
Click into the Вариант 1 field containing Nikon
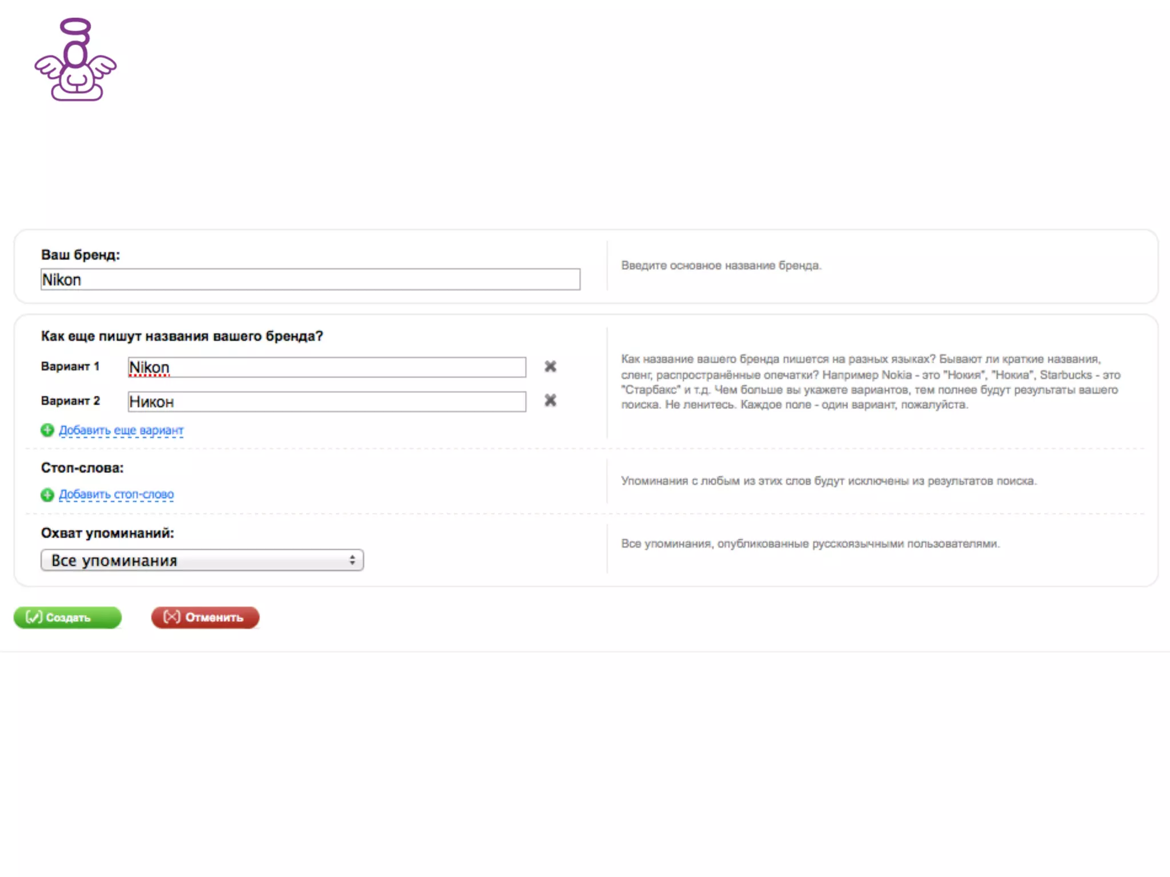[x=327, y=367]
